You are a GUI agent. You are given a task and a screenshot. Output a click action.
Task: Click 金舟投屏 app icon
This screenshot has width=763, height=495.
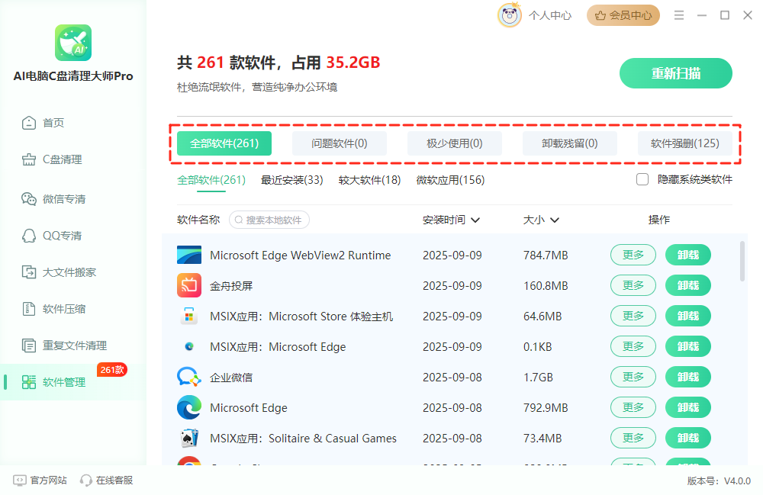point(189,285)
